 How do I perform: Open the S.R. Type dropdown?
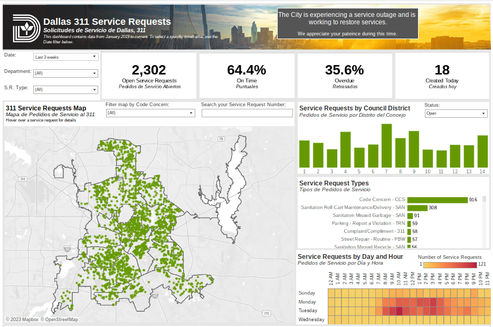(65, 90)
